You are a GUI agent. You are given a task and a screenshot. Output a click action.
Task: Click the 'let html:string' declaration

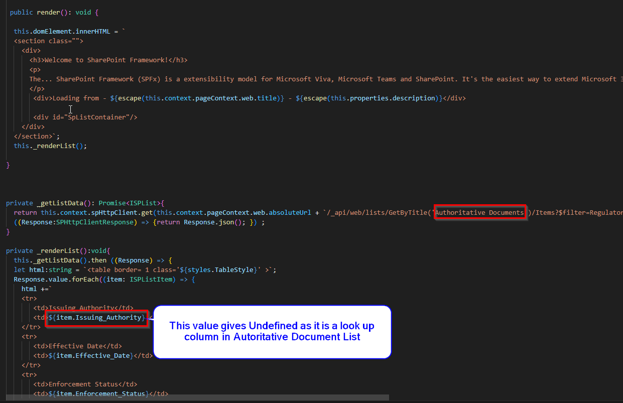tap(43, 270)
